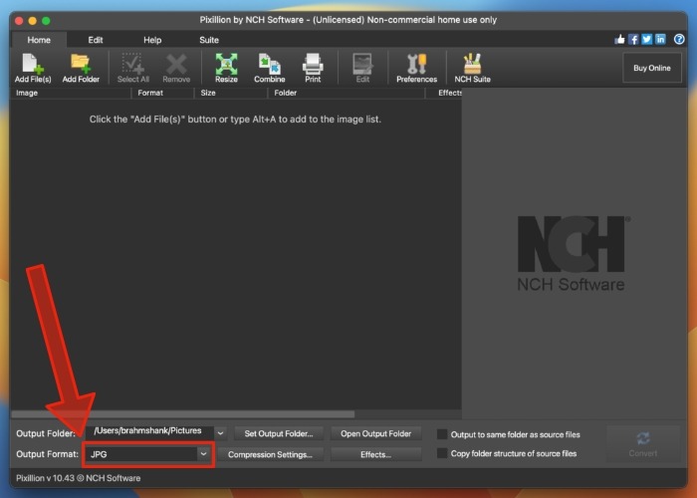Click the help question mark icon
Viewport: 697px width, 498px height.
tap(679, 40)
